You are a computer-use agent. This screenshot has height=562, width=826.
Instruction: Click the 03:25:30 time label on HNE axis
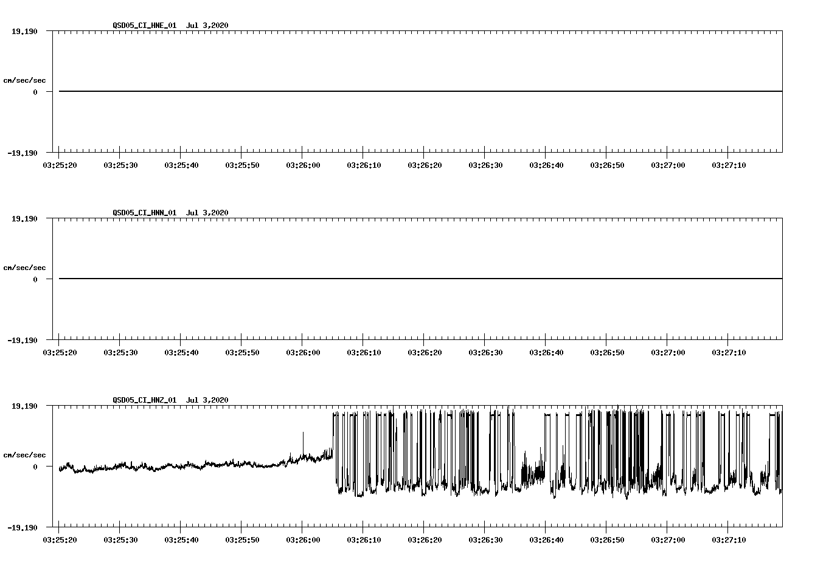(x=120, y=165)
